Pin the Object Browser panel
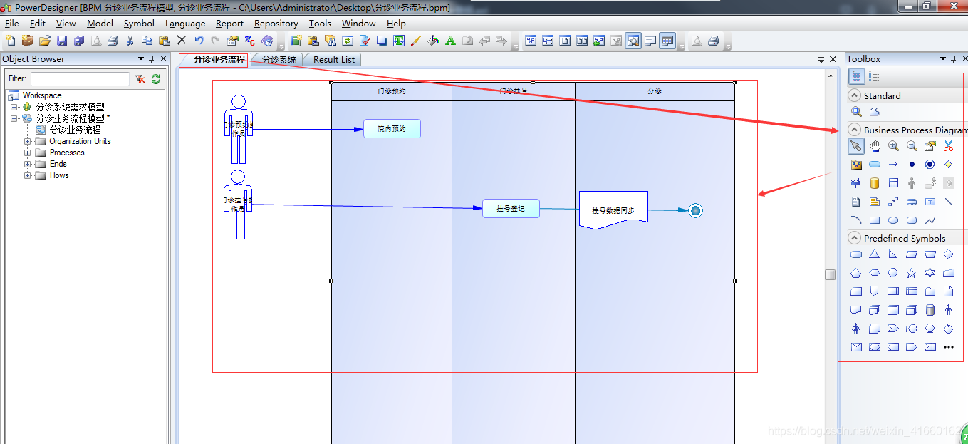Viewport: 968px width, 444px height. [152, 58]
